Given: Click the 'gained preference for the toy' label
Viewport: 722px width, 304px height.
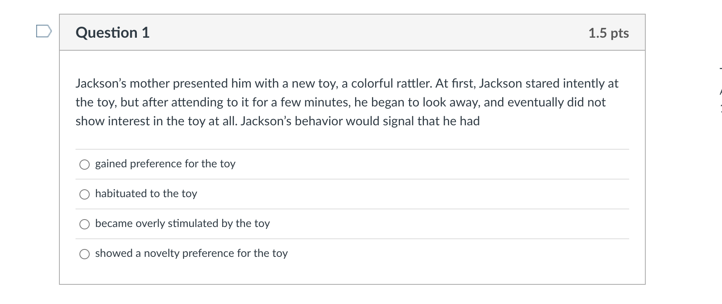Looking at the screenshot, I should click(165, 164).
